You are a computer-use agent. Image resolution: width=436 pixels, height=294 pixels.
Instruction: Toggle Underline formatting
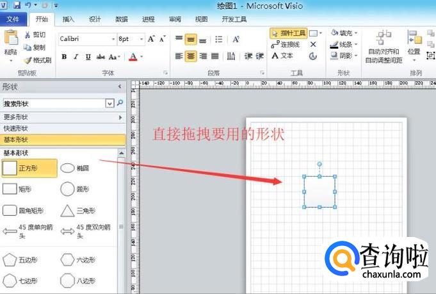pyautogui.click(x=88, y=57)
